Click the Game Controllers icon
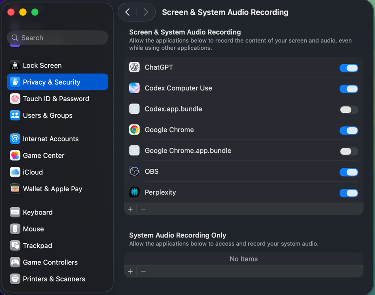375x295 pixels. [15, 262]
